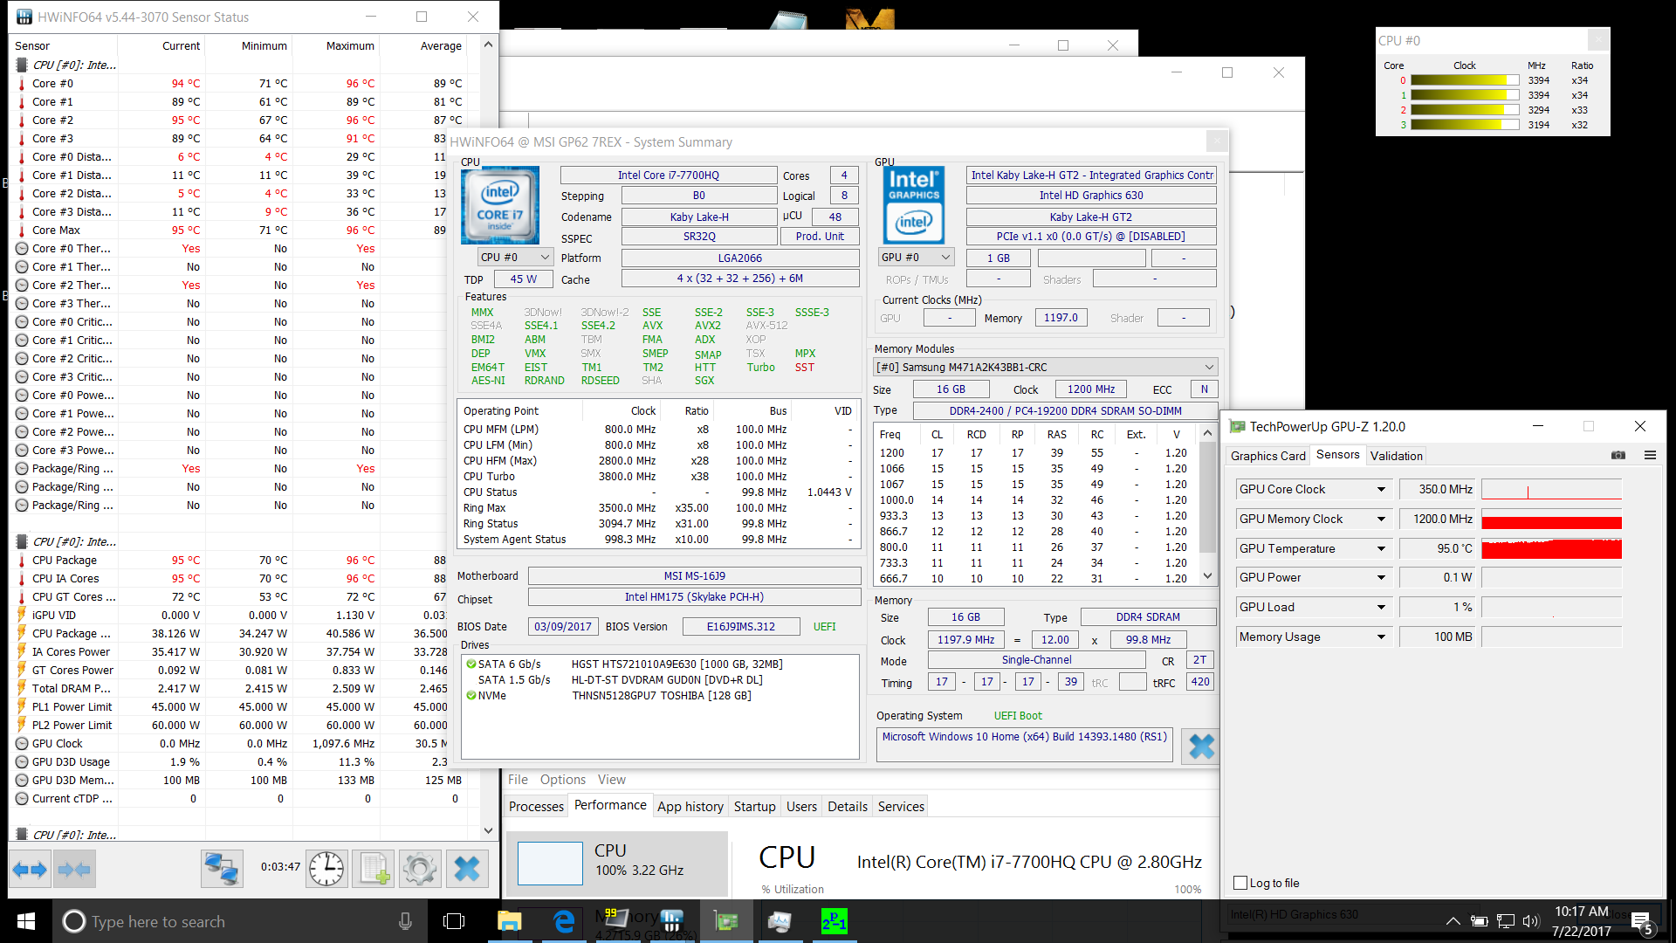Click the Intel Core i7 logo image

pyautogui.click(x=499, y=206)
